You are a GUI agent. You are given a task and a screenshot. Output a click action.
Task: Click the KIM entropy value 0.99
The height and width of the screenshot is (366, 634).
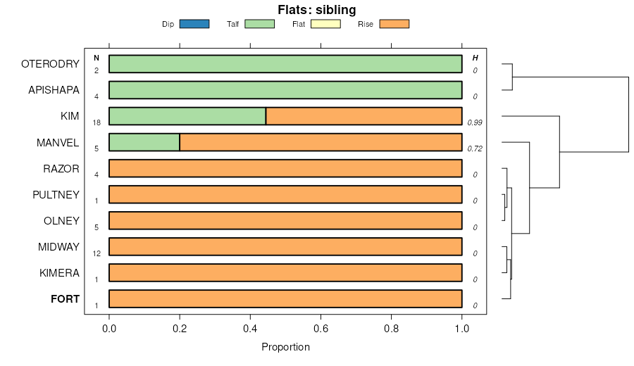(474, 122)
